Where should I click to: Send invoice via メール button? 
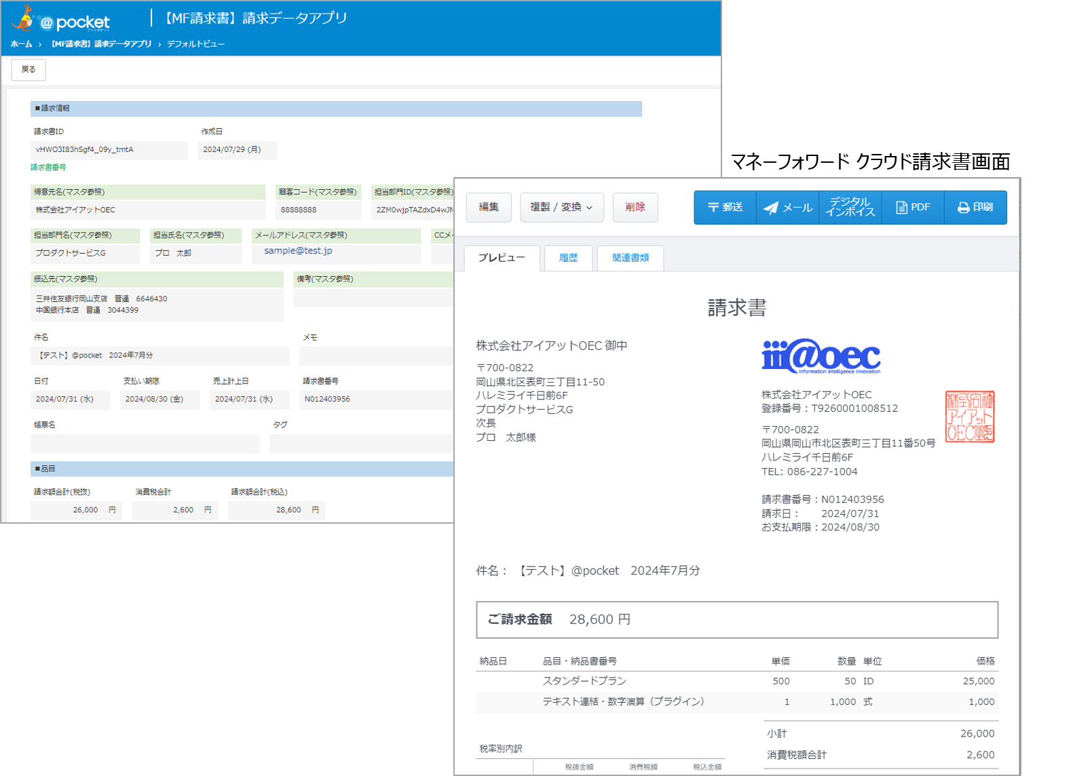(x=787, y=207)
